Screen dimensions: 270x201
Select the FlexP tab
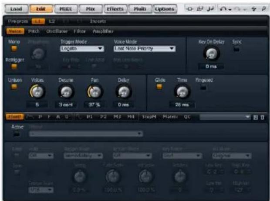click(15, 117)
